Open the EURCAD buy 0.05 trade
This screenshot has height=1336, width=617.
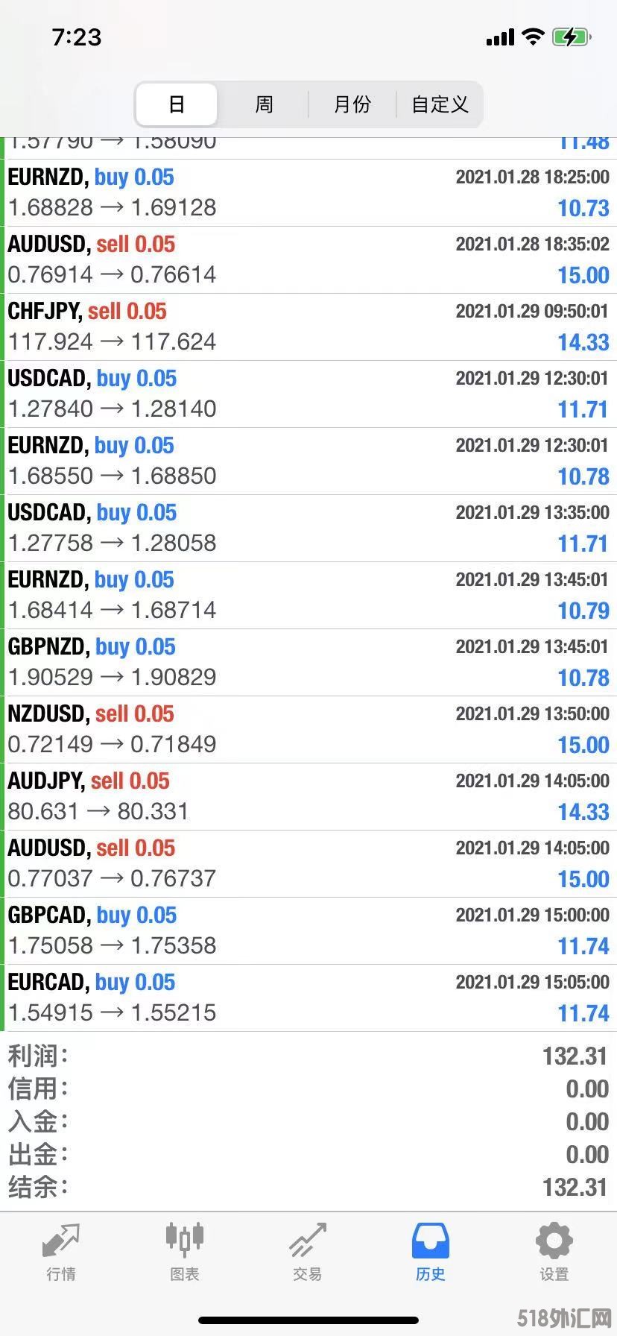(308, 998)
